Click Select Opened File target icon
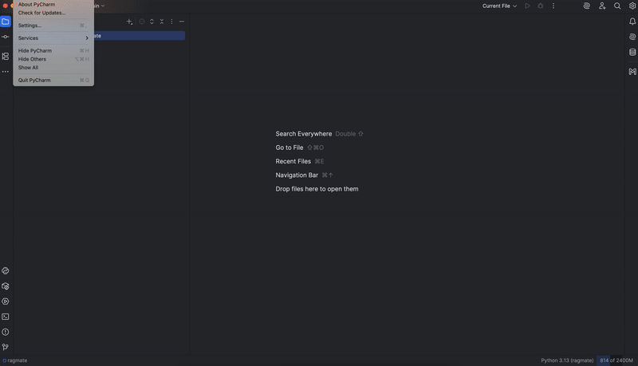 pos(142,22)
